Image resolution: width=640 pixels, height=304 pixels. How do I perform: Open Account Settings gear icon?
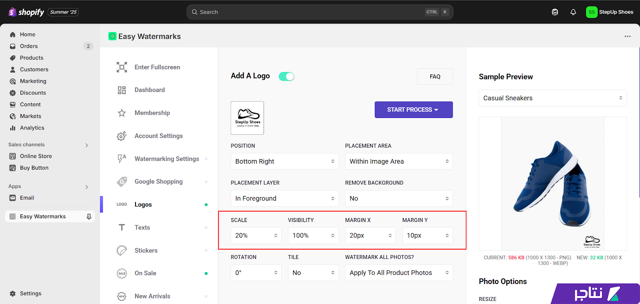click(x=122, y=136)
